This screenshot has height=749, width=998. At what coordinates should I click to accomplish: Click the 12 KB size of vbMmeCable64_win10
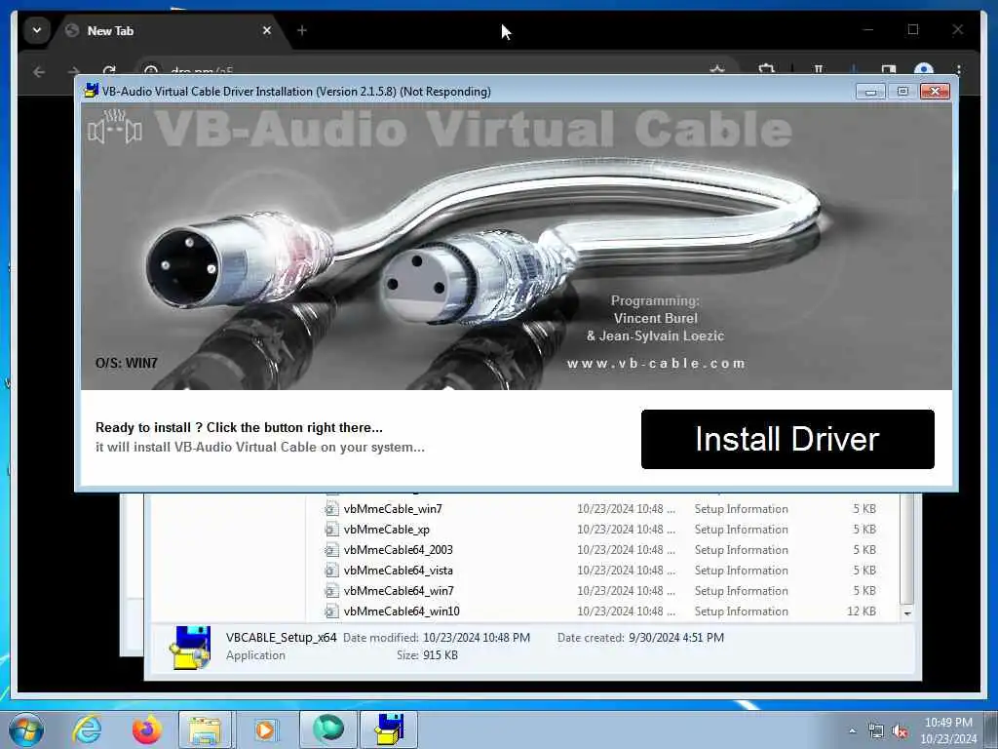pos(862,611)
